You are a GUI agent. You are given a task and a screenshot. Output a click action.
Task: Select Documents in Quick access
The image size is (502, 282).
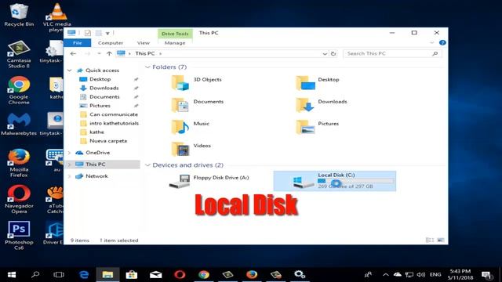104,97
